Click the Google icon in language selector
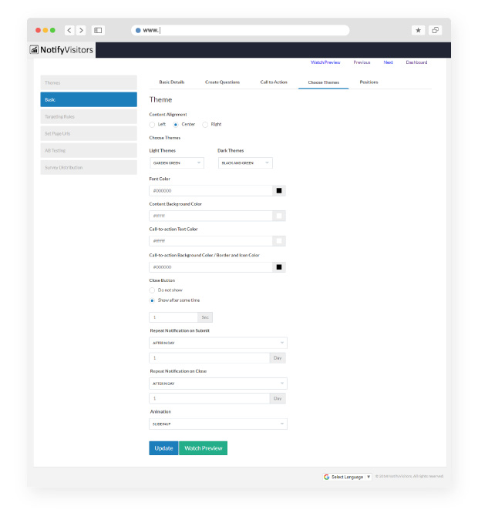 [x=326, y=477]
